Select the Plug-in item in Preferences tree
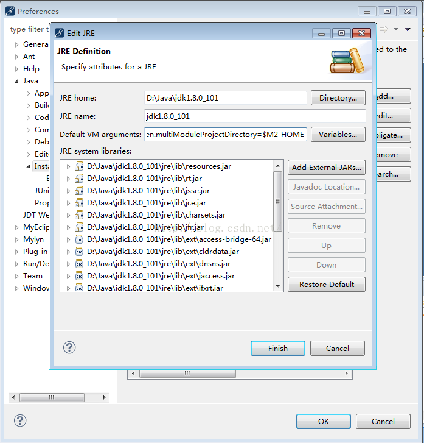This screenshot has width=424, height=443. click(35, 252)
